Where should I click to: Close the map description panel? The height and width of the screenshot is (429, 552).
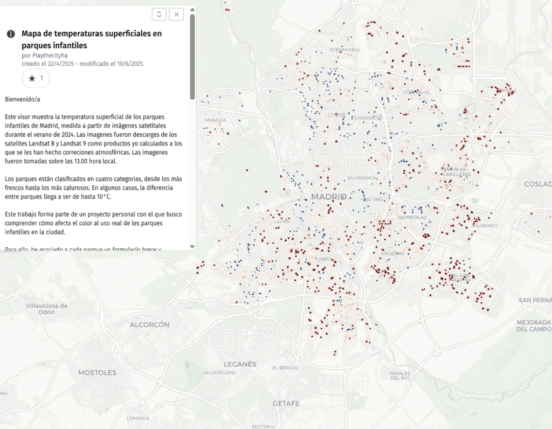click(176, 15)
